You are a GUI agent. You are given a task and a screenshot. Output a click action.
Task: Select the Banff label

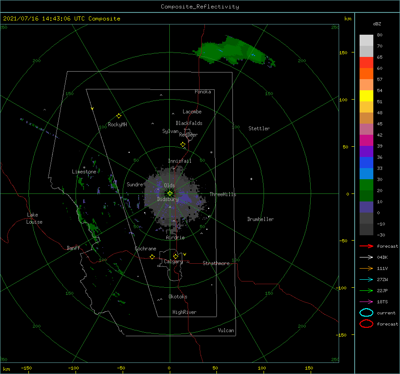pos(73,248)
